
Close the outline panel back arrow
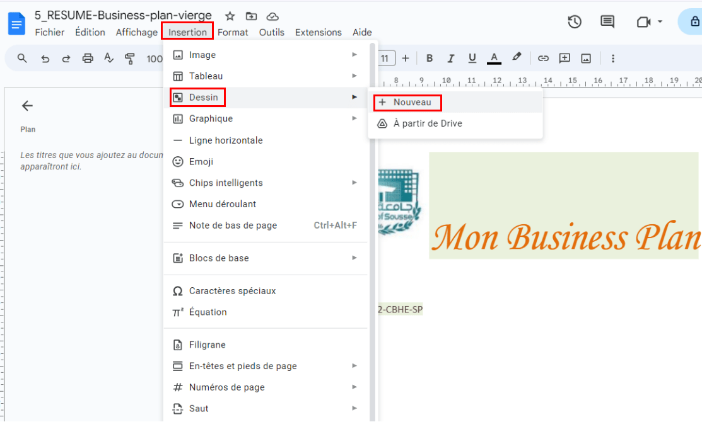point(27,106)
